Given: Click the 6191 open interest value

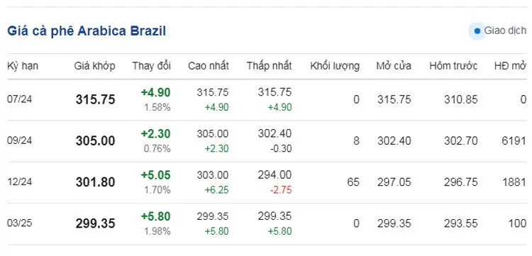Looking at the screenshot, I should coord(514,141).
